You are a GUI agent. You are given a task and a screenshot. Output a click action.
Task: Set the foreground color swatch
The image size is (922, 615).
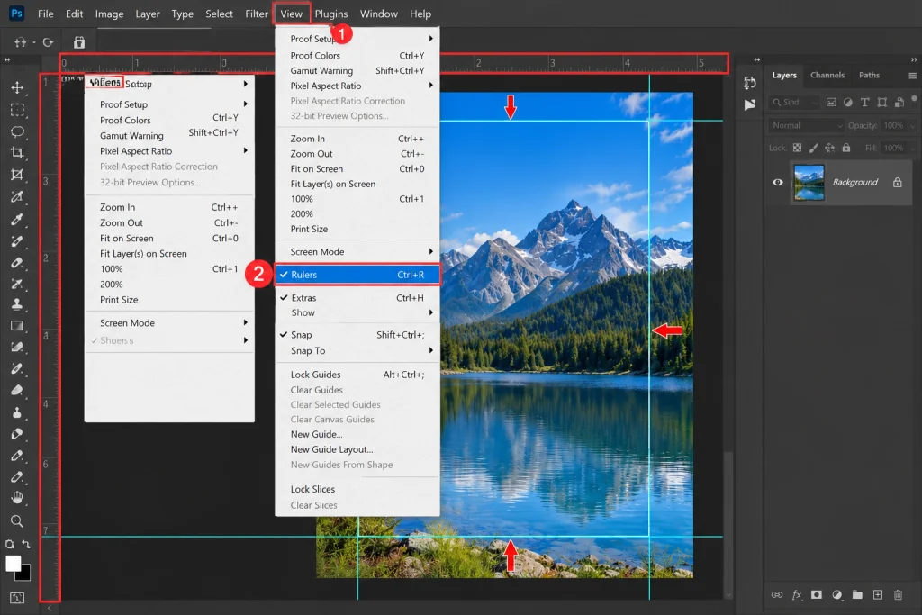[13, 563]
